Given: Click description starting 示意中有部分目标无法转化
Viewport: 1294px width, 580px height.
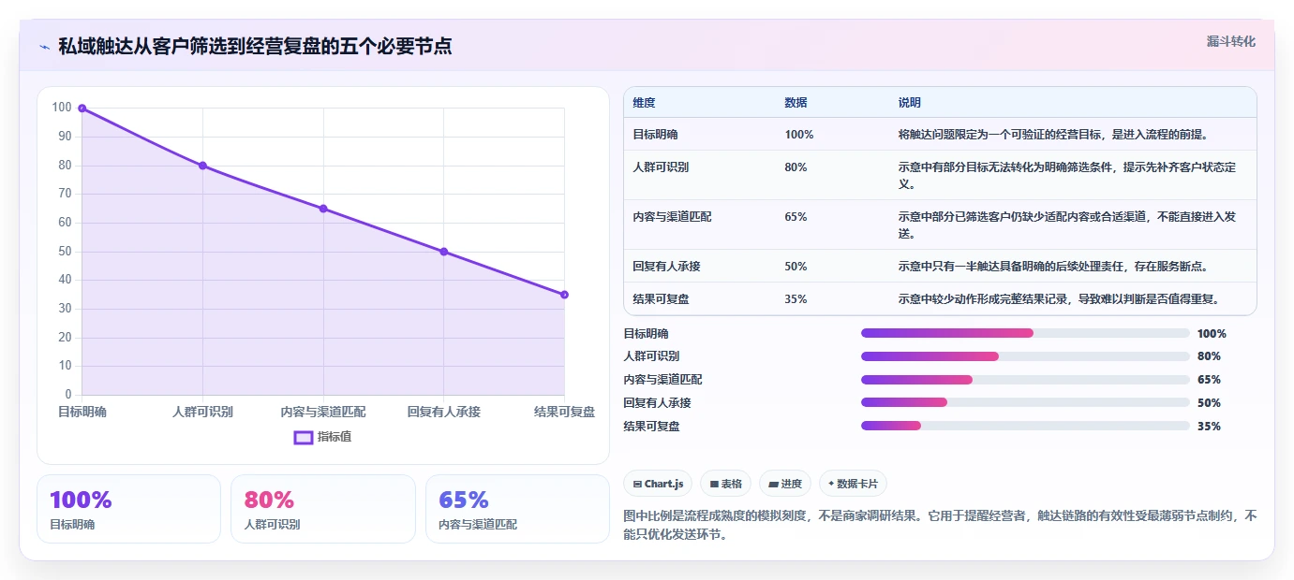Looking at the screenshot, I should [1067, 175].
